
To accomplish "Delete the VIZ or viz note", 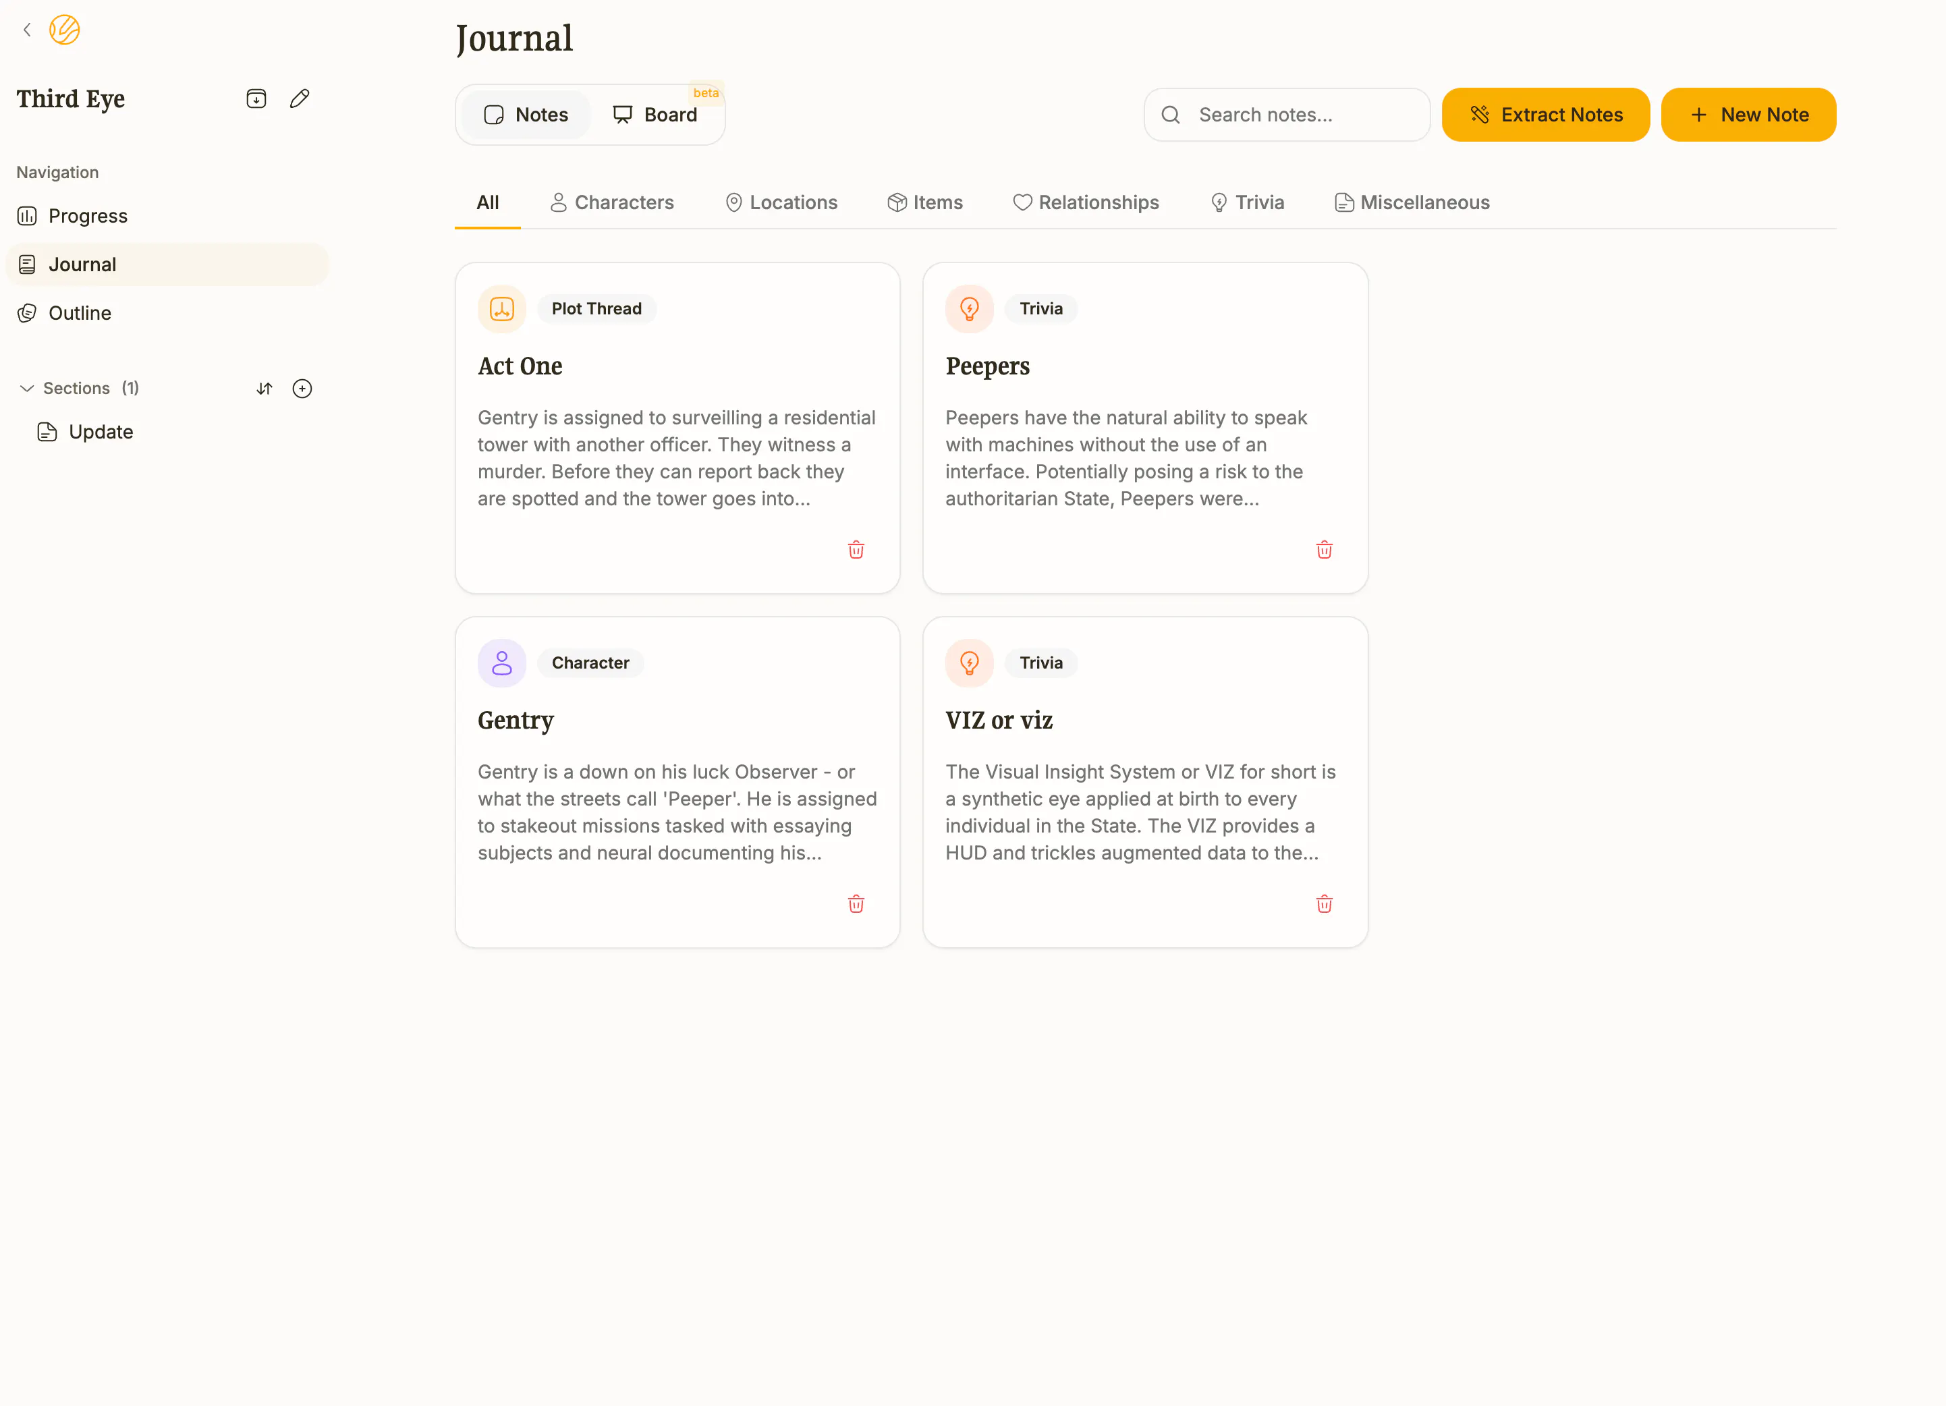I will 1324,904.
